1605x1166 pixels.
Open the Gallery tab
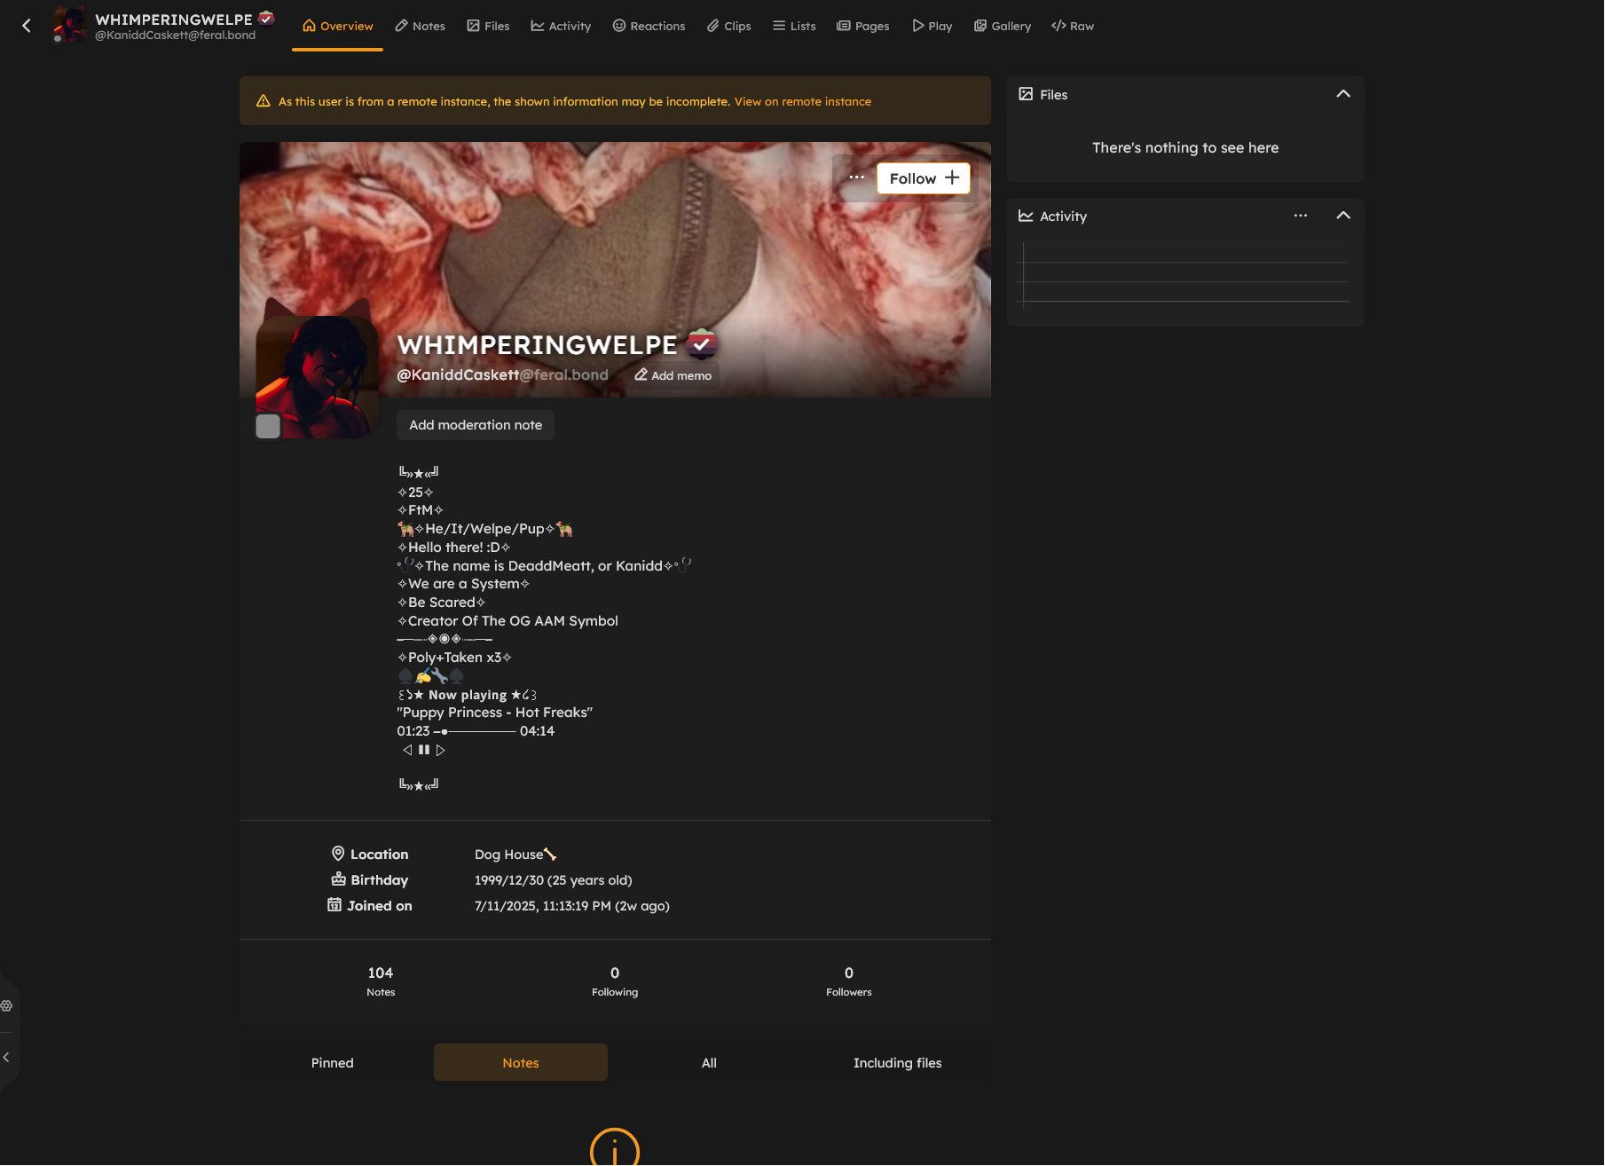pos(1002,26)
